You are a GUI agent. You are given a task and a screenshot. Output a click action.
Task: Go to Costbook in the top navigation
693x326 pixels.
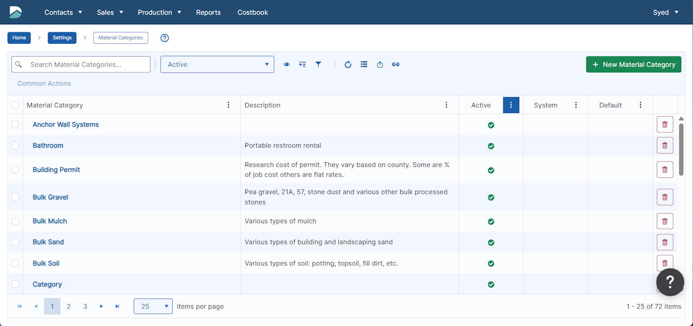[252, 12]
